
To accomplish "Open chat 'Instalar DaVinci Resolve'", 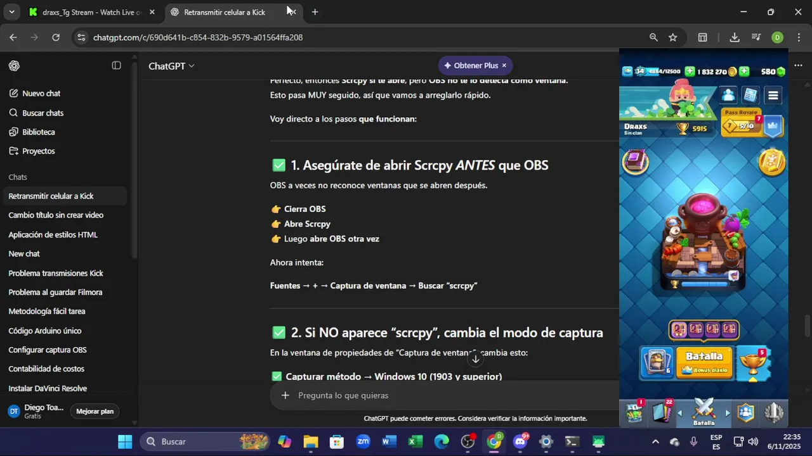I will point(48,389).
